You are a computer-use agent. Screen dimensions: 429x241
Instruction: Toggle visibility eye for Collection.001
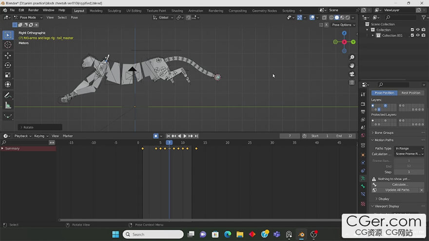[418, 35]
